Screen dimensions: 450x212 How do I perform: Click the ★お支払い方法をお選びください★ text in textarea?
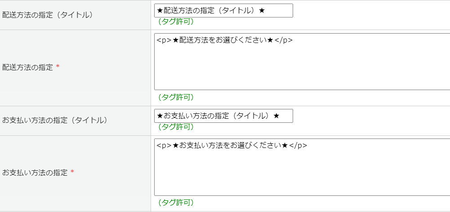coord(230,146)
